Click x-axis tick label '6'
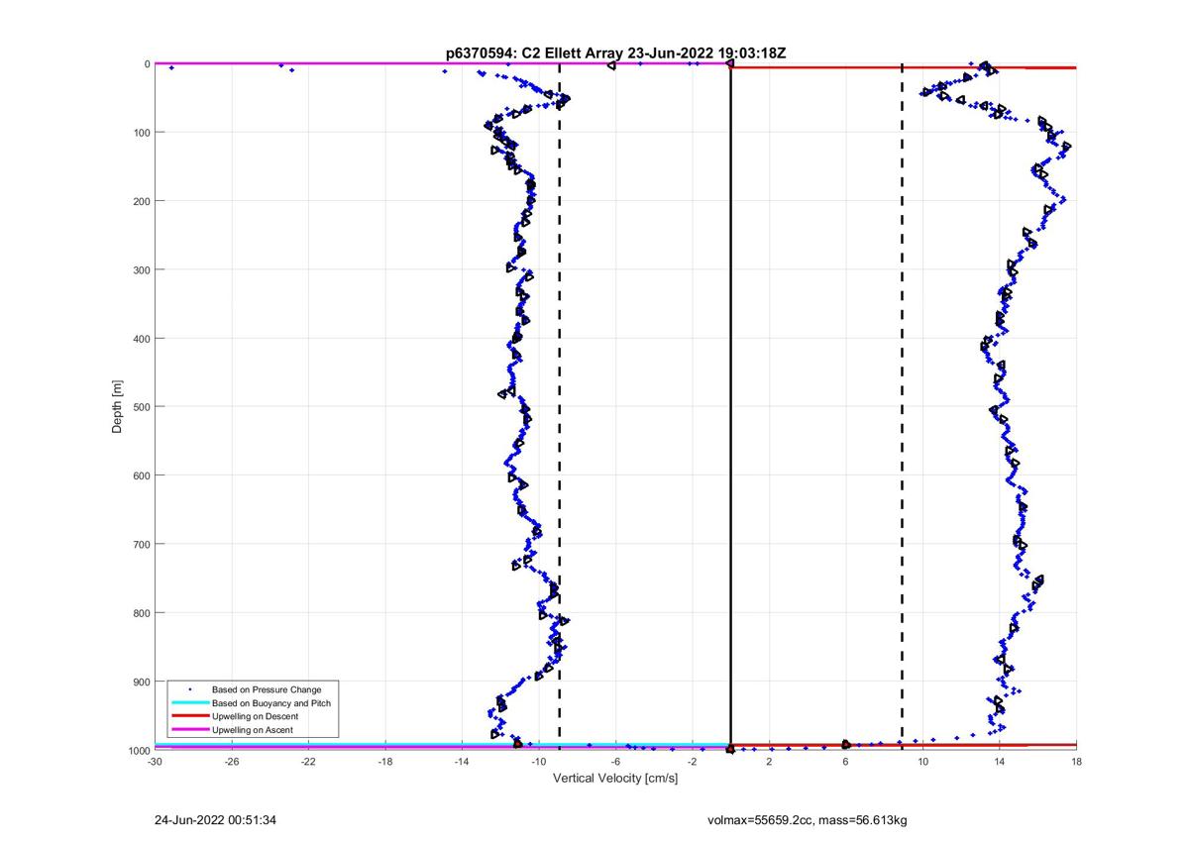The width and height of the screenshot is (1189, 843). [846, 761]
